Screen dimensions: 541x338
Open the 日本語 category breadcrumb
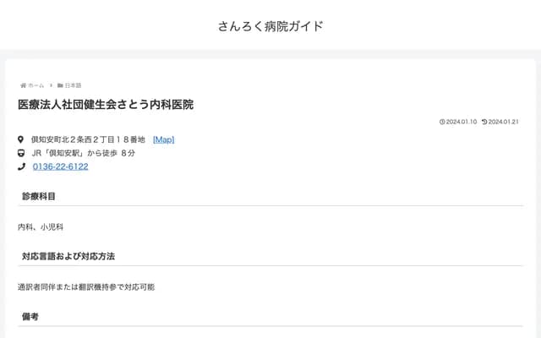point(73,85)
